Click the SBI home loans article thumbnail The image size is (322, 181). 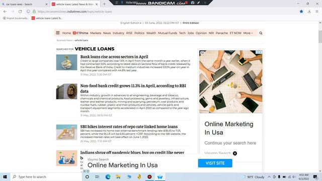click(66, 132)
